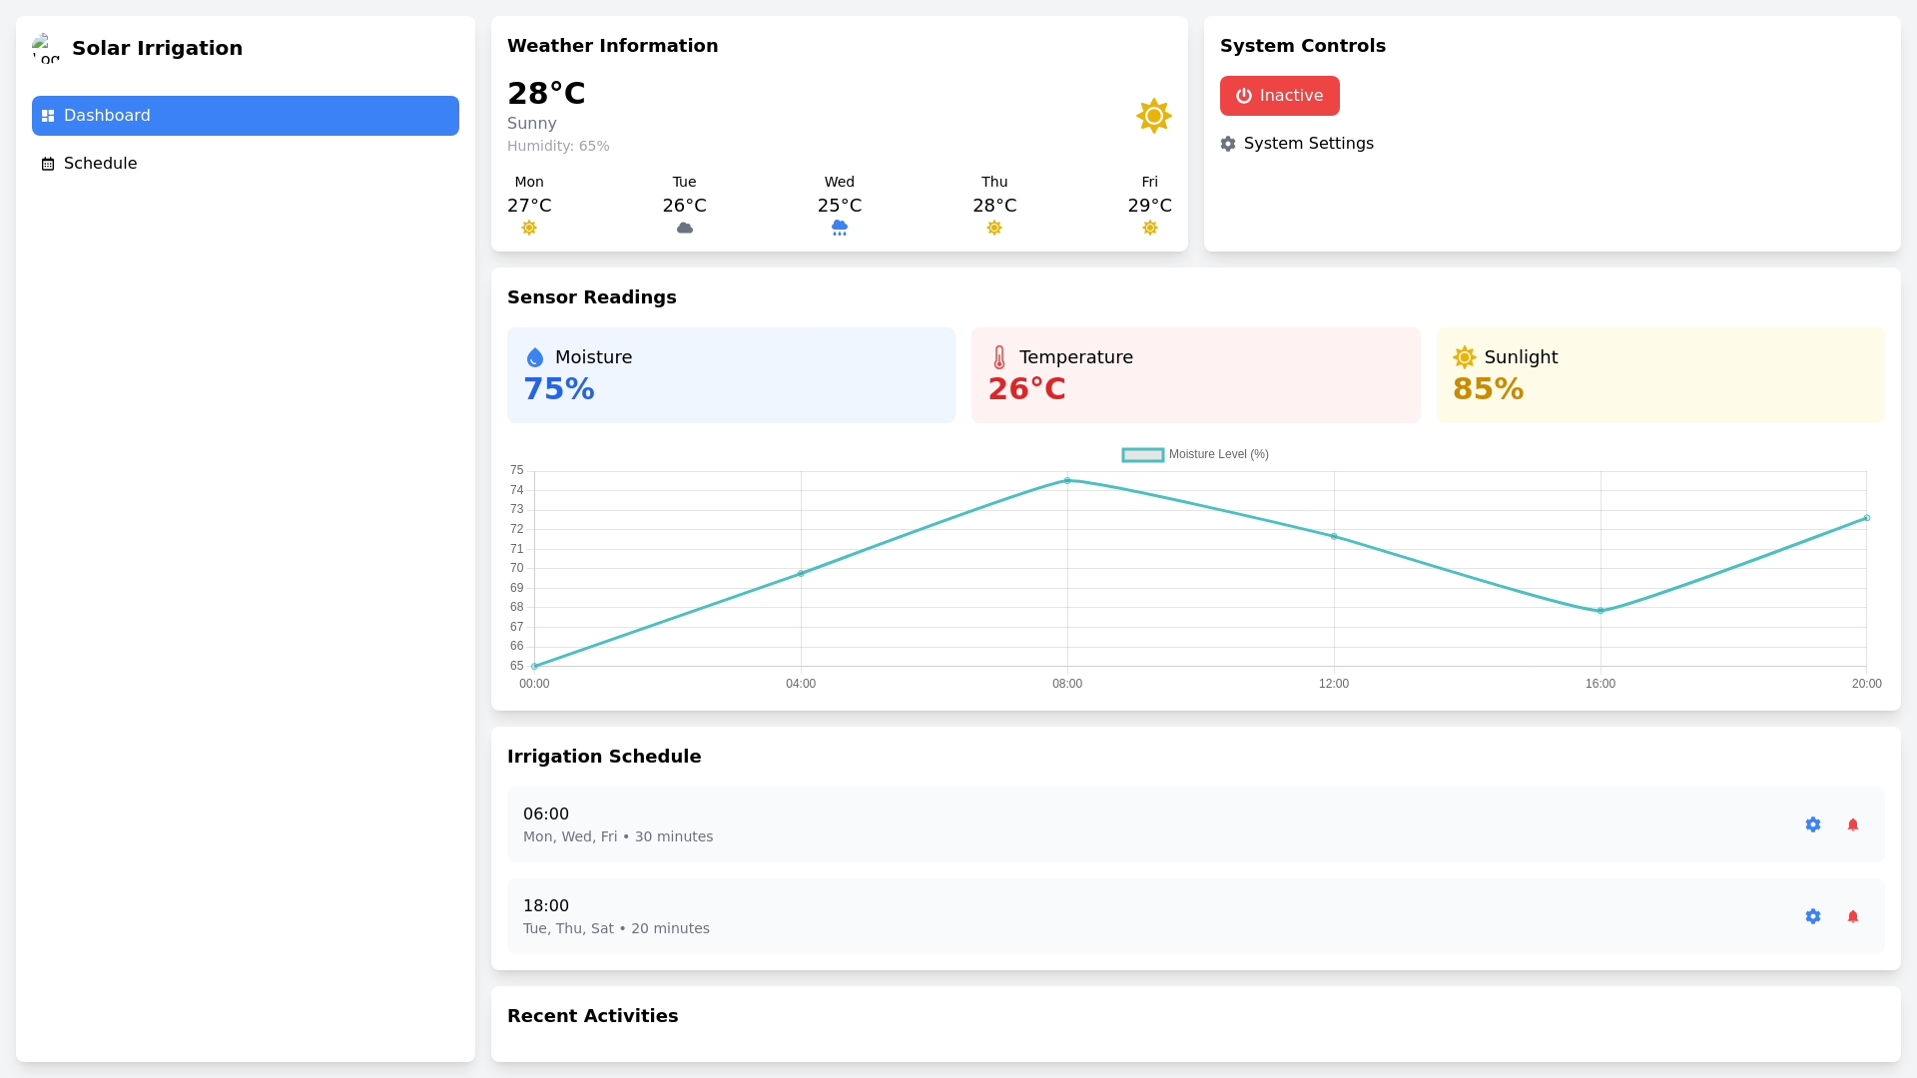The width and height of the screenshot is (1917, 1078).
Task: Click the gear icon on 06:00 schedule
Action: click(1813, 824)
